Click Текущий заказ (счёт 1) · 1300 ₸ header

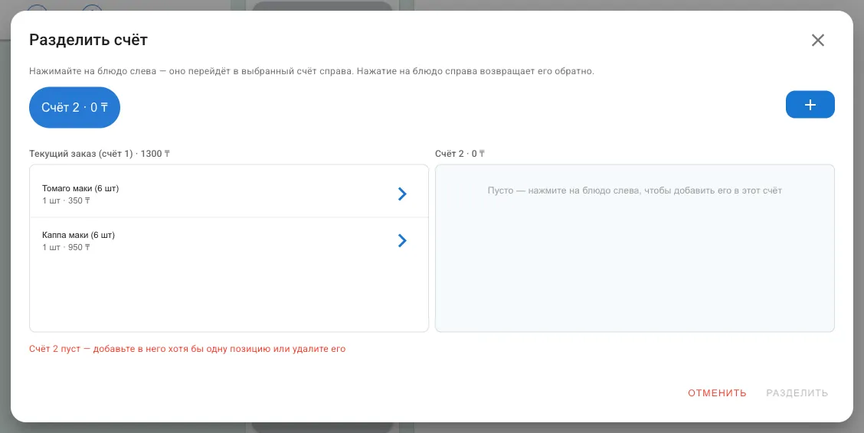[99, 154]
